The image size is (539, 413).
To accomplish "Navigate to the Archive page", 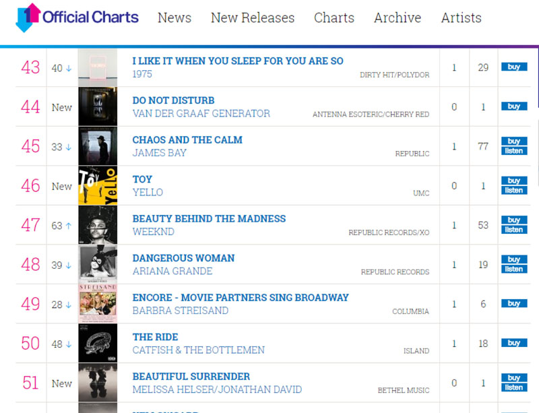I will point(398,18).
